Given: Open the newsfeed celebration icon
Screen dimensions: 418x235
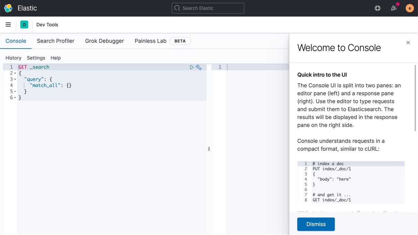Looking at the screenshot, I should (394, 8).
